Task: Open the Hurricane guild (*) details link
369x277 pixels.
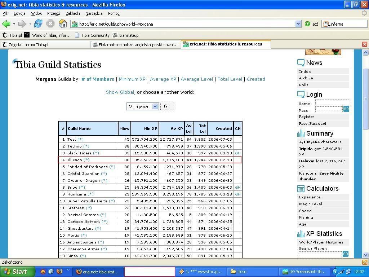Action: click(90, 194)
